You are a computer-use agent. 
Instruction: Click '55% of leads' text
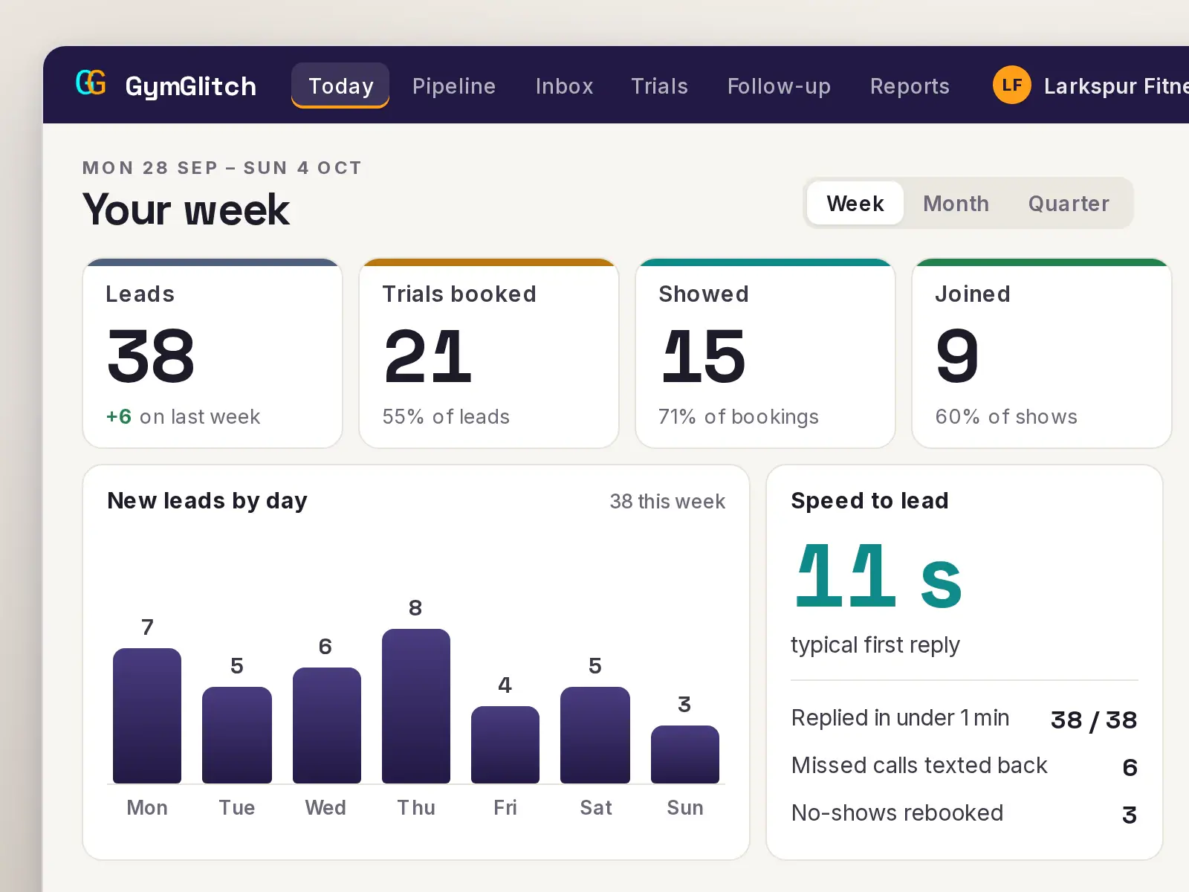pos(446,416)
